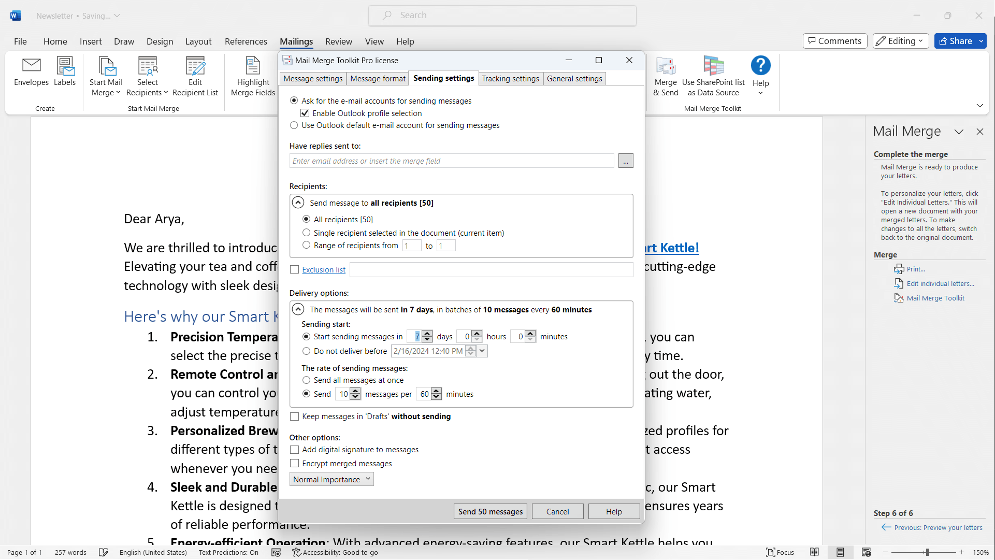
Task: Select Use Outlook default e-mail account
Action: [x=294, y=125]
